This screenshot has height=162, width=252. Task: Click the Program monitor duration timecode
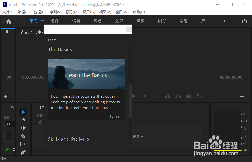click(231, 77)
